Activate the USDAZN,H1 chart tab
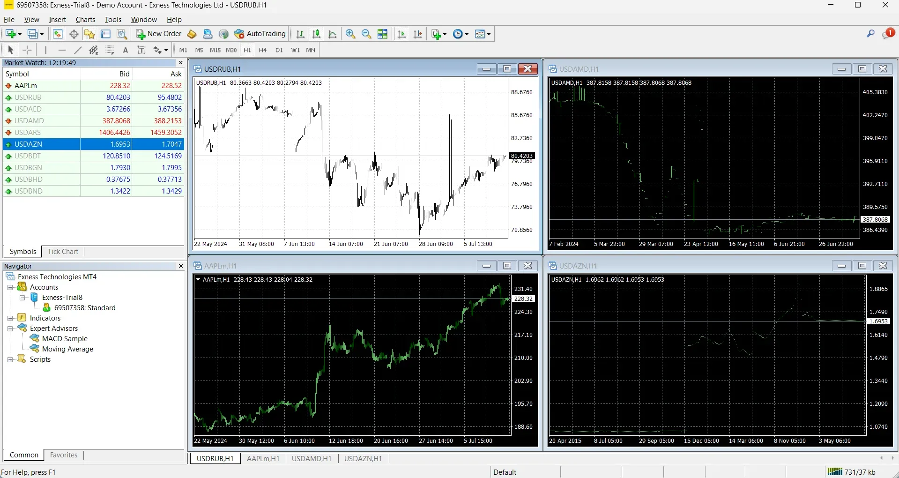 click(363, 459)
